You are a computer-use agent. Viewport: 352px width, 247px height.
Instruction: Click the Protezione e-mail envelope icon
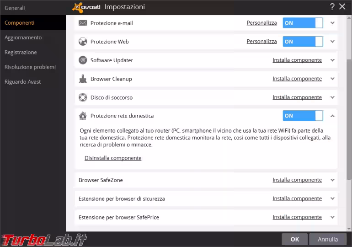(83, 23)
